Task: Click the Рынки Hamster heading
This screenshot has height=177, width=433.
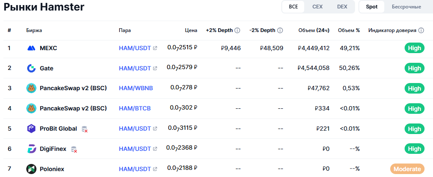Action: [44, 7]
